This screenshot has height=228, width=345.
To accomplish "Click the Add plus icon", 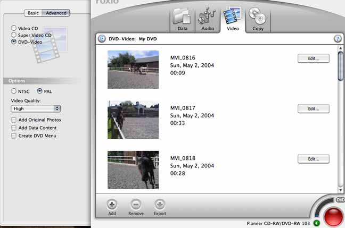I will 112,205.
